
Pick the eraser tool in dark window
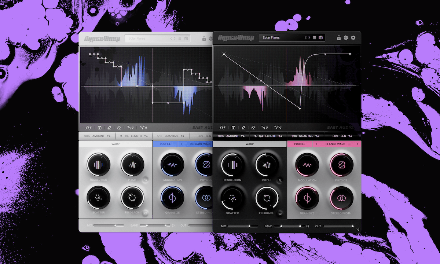click(x=253, y=128)
